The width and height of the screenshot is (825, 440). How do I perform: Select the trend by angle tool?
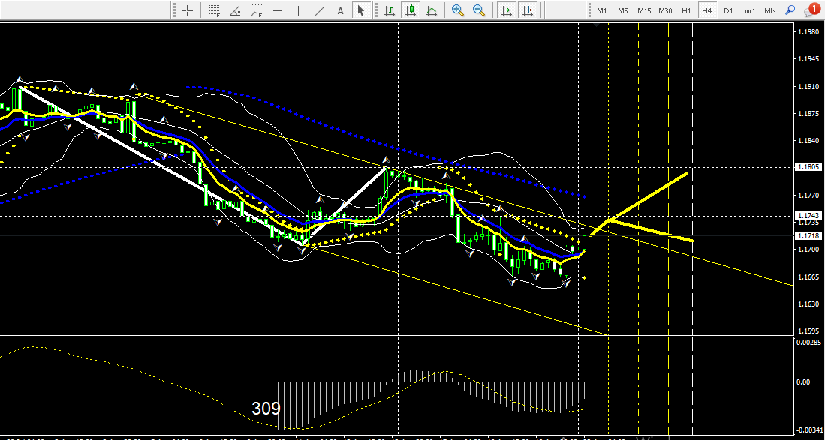236,10
